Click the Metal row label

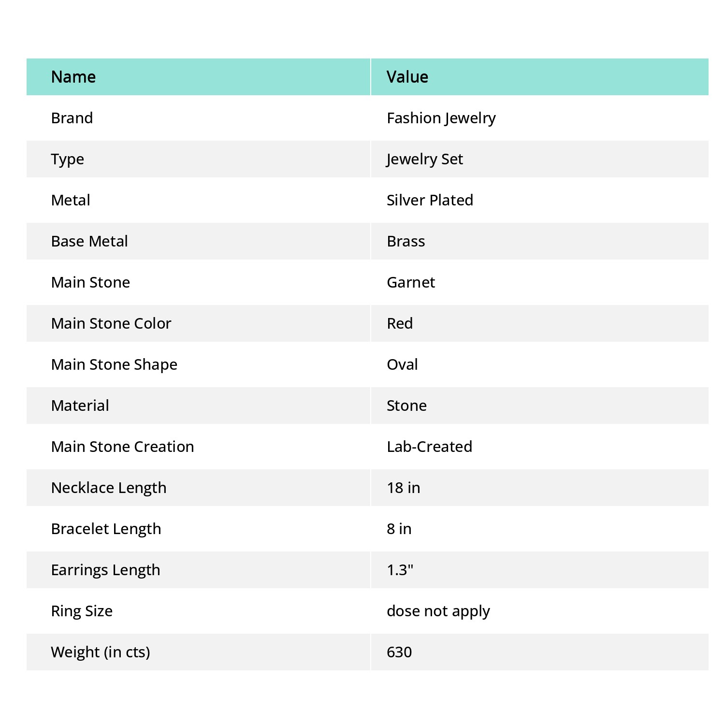pos(71,200)
